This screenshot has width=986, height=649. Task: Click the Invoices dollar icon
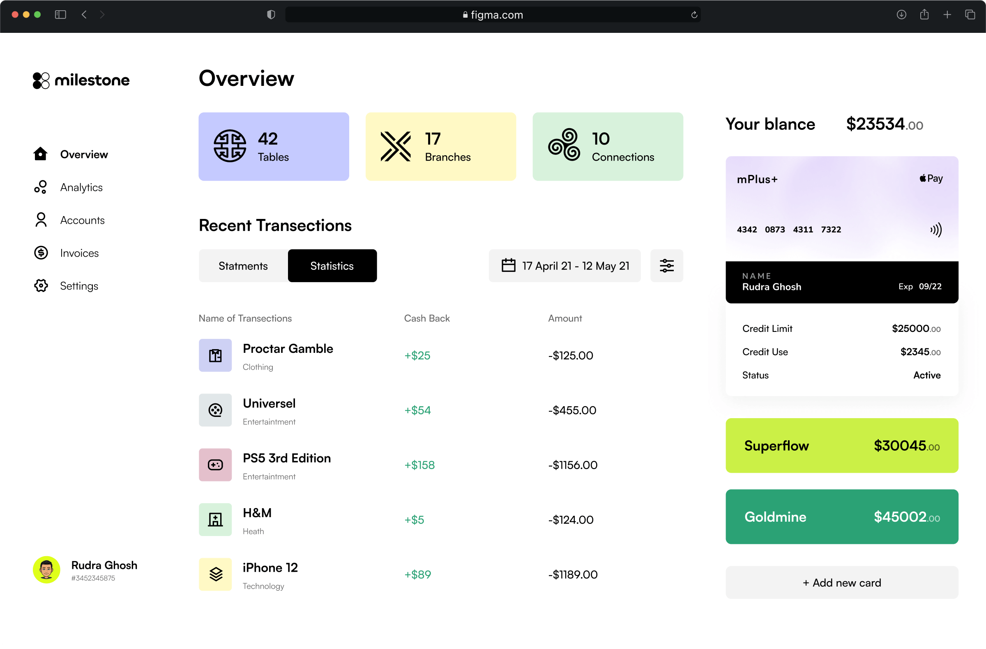pyautogui.click(x=41, y=253)
